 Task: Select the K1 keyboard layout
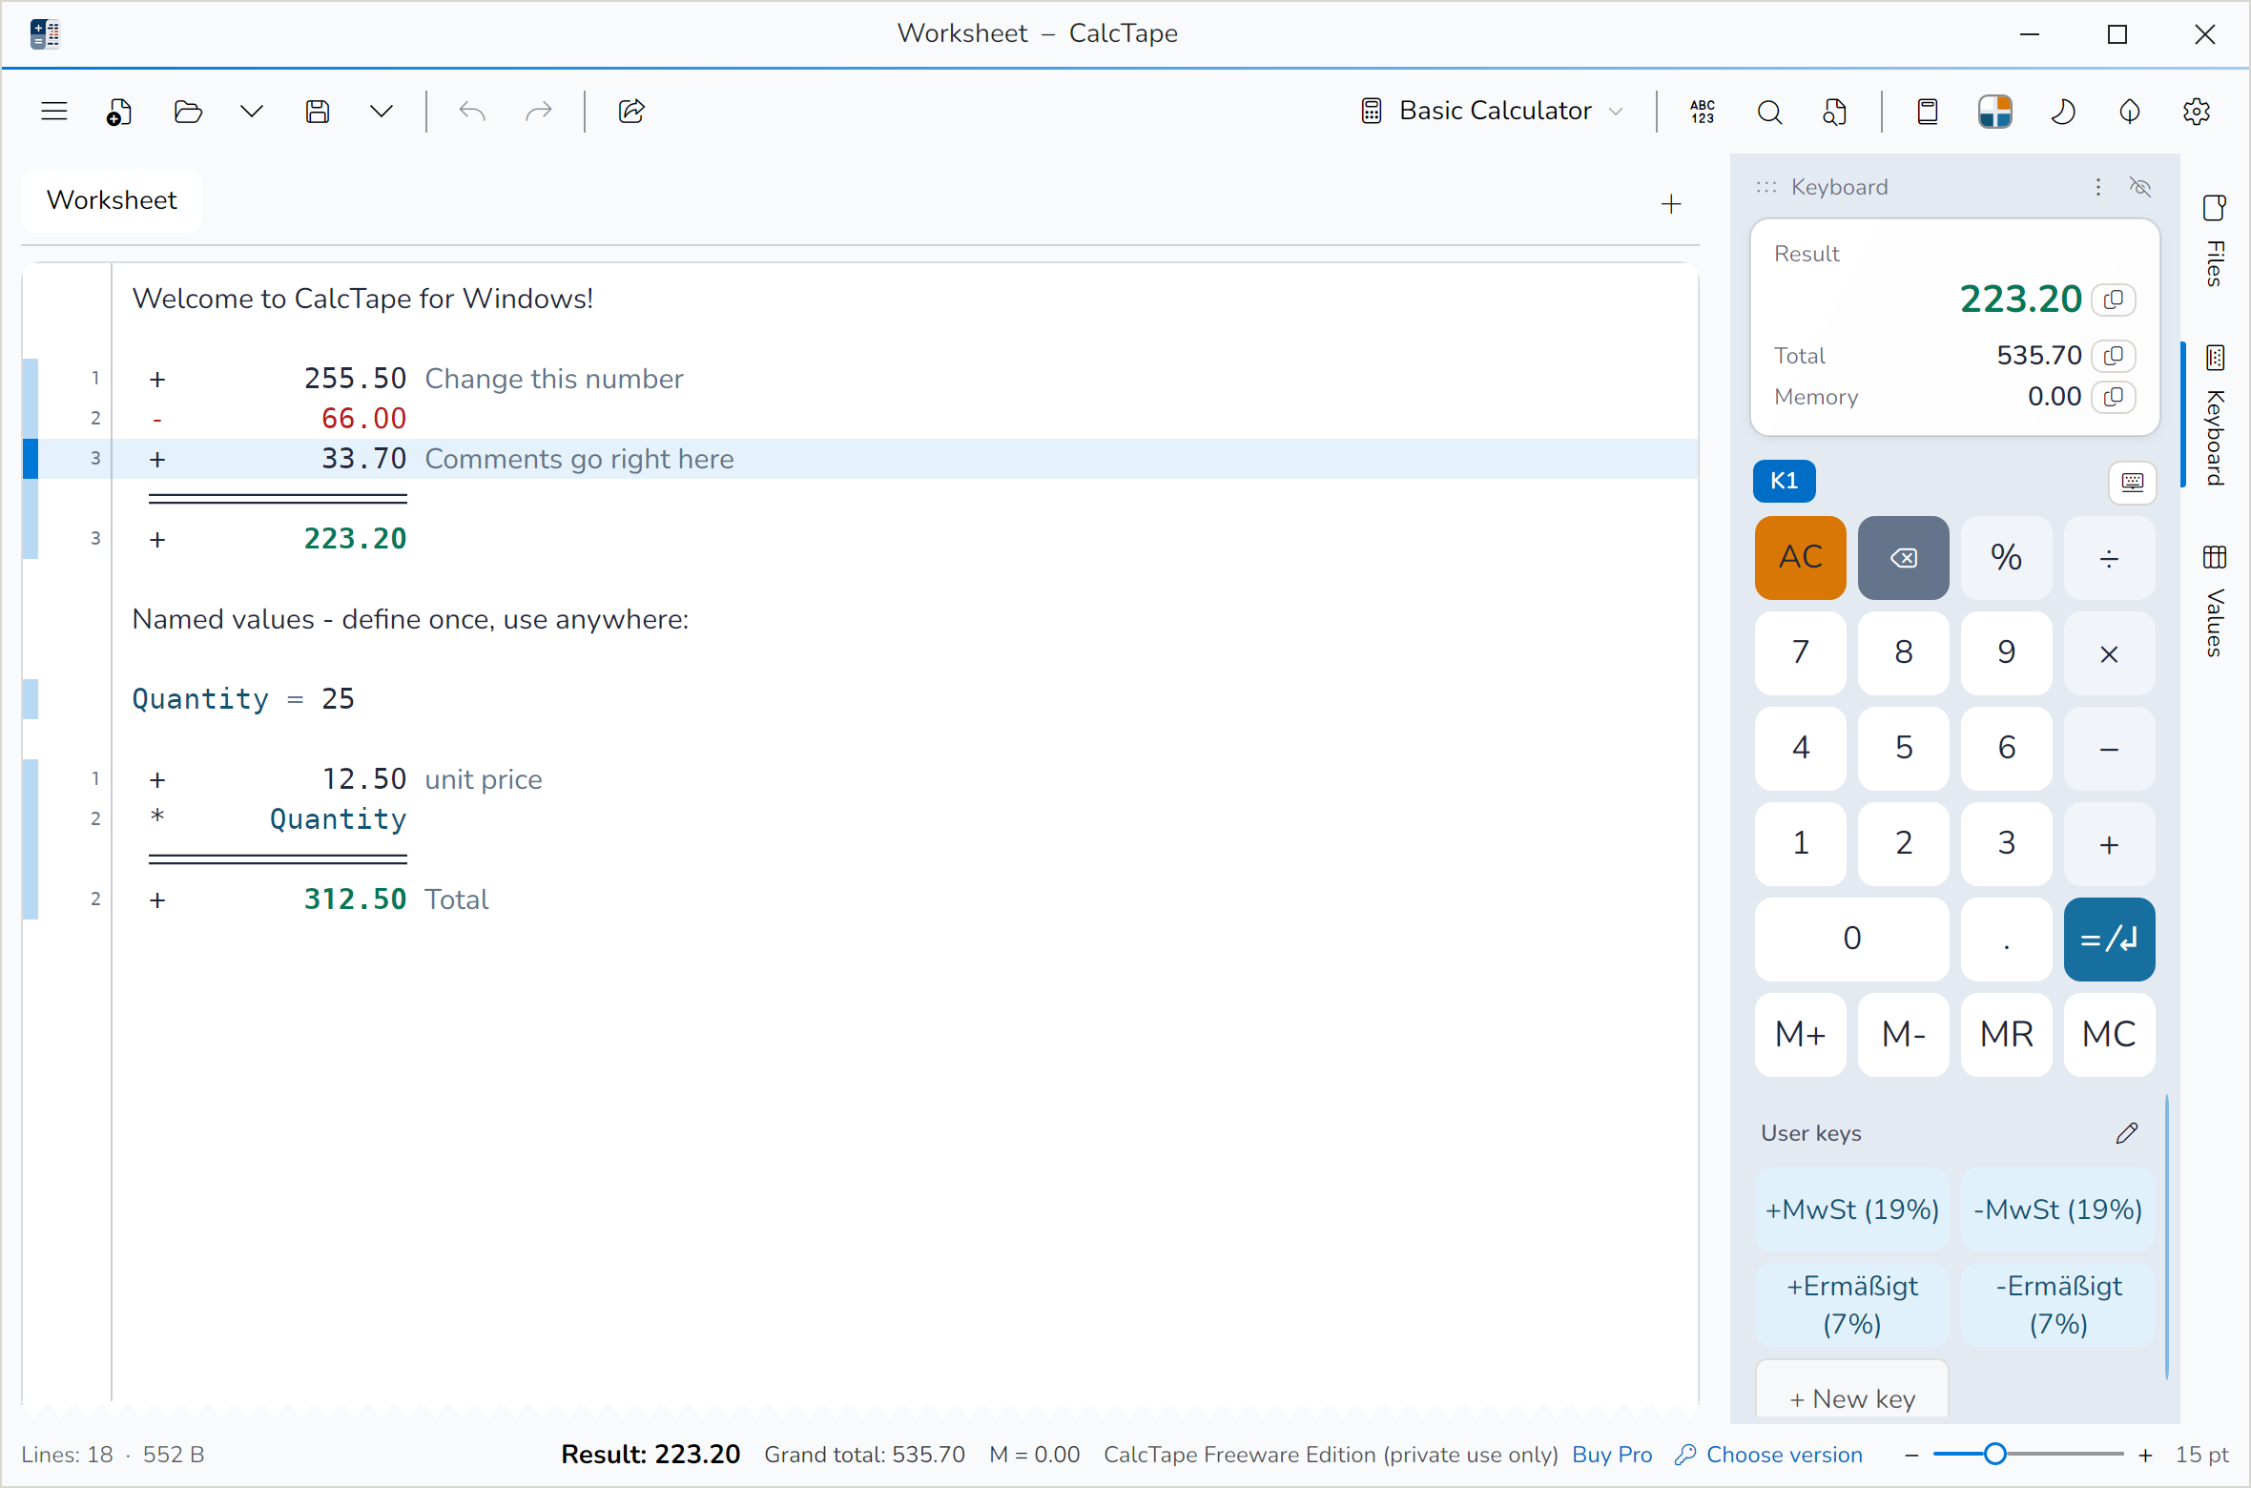pyautogui.click(x=1784, y=481)
